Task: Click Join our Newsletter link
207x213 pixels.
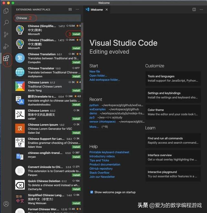Action: pos(102,177)
